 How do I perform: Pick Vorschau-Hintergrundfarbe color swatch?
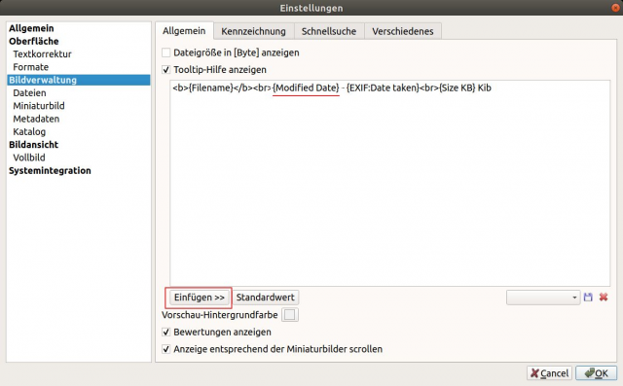pos(290,315)
